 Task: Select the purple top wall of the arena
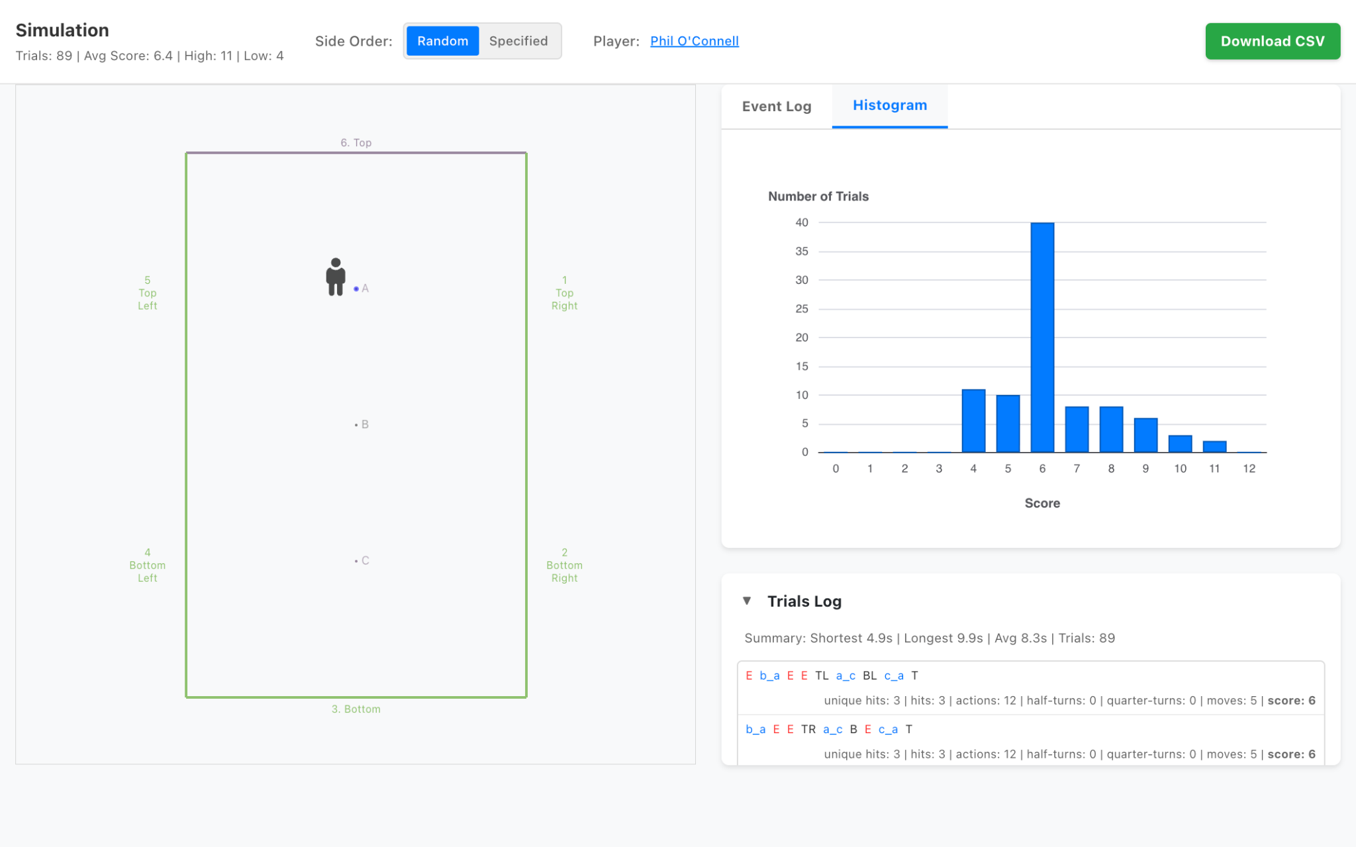coord(356,152)
